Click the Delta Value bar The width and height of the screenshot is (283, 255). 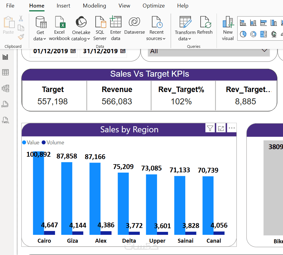point(123,204)
